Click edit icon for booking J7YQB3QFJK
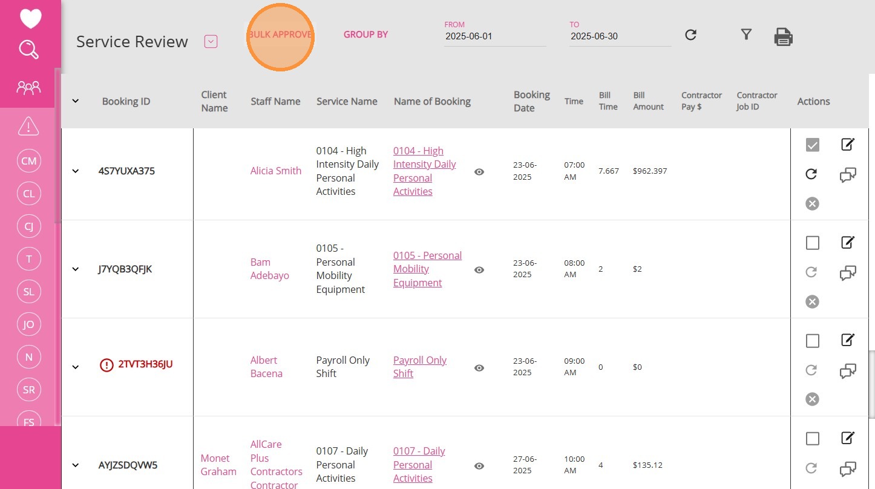Image resolution: width=875 pixels, height=489 pixels. coord(848,242)
